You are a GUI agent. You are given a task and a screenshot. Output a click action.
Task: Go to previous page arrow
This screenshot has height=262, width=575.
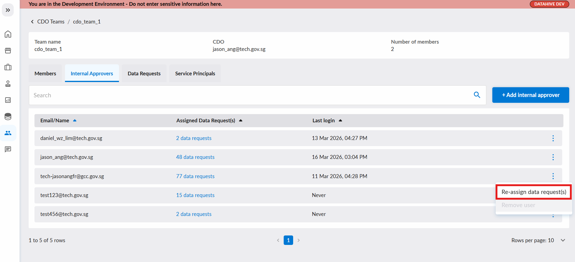[278, 240]
